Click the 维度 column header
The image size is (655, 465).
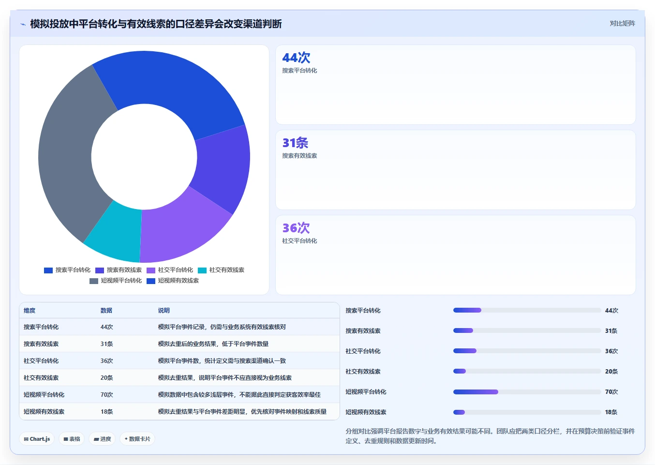pyautogui.click(x=30, y=311)
